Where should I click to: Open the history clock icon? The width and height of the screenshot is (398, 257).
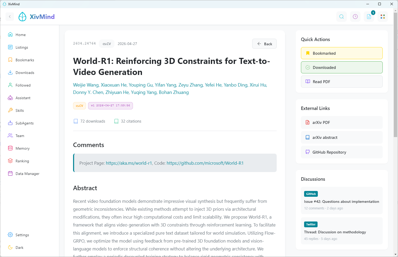click(x=355, y=17)
